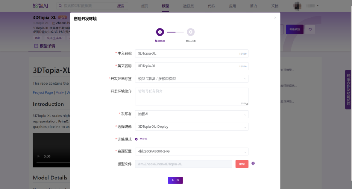Click the info icon beside 模型文件
This screenshot has height=189, width=352.
pos(253,163)
